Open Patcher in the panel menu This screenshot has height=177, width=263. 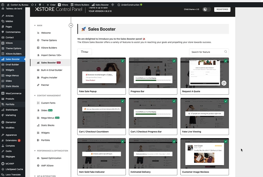pyautogui.click(x=45, y=85)
